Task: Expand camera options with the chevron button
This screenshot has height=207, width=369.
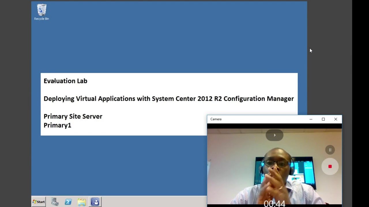Action: (x=274, y=135)
